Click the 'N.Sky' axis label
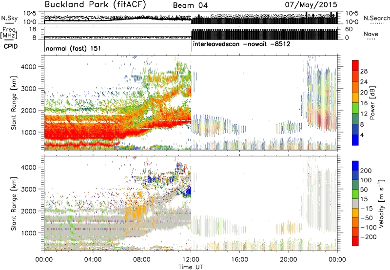390x270 pixels. 9,18
